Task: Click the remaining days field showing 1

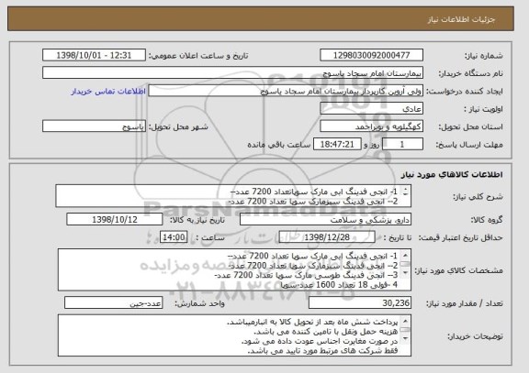Action: (402, 145)
